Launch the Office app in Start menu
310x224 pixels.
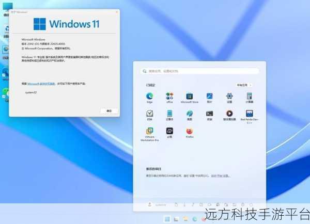(x=169, y=98)
